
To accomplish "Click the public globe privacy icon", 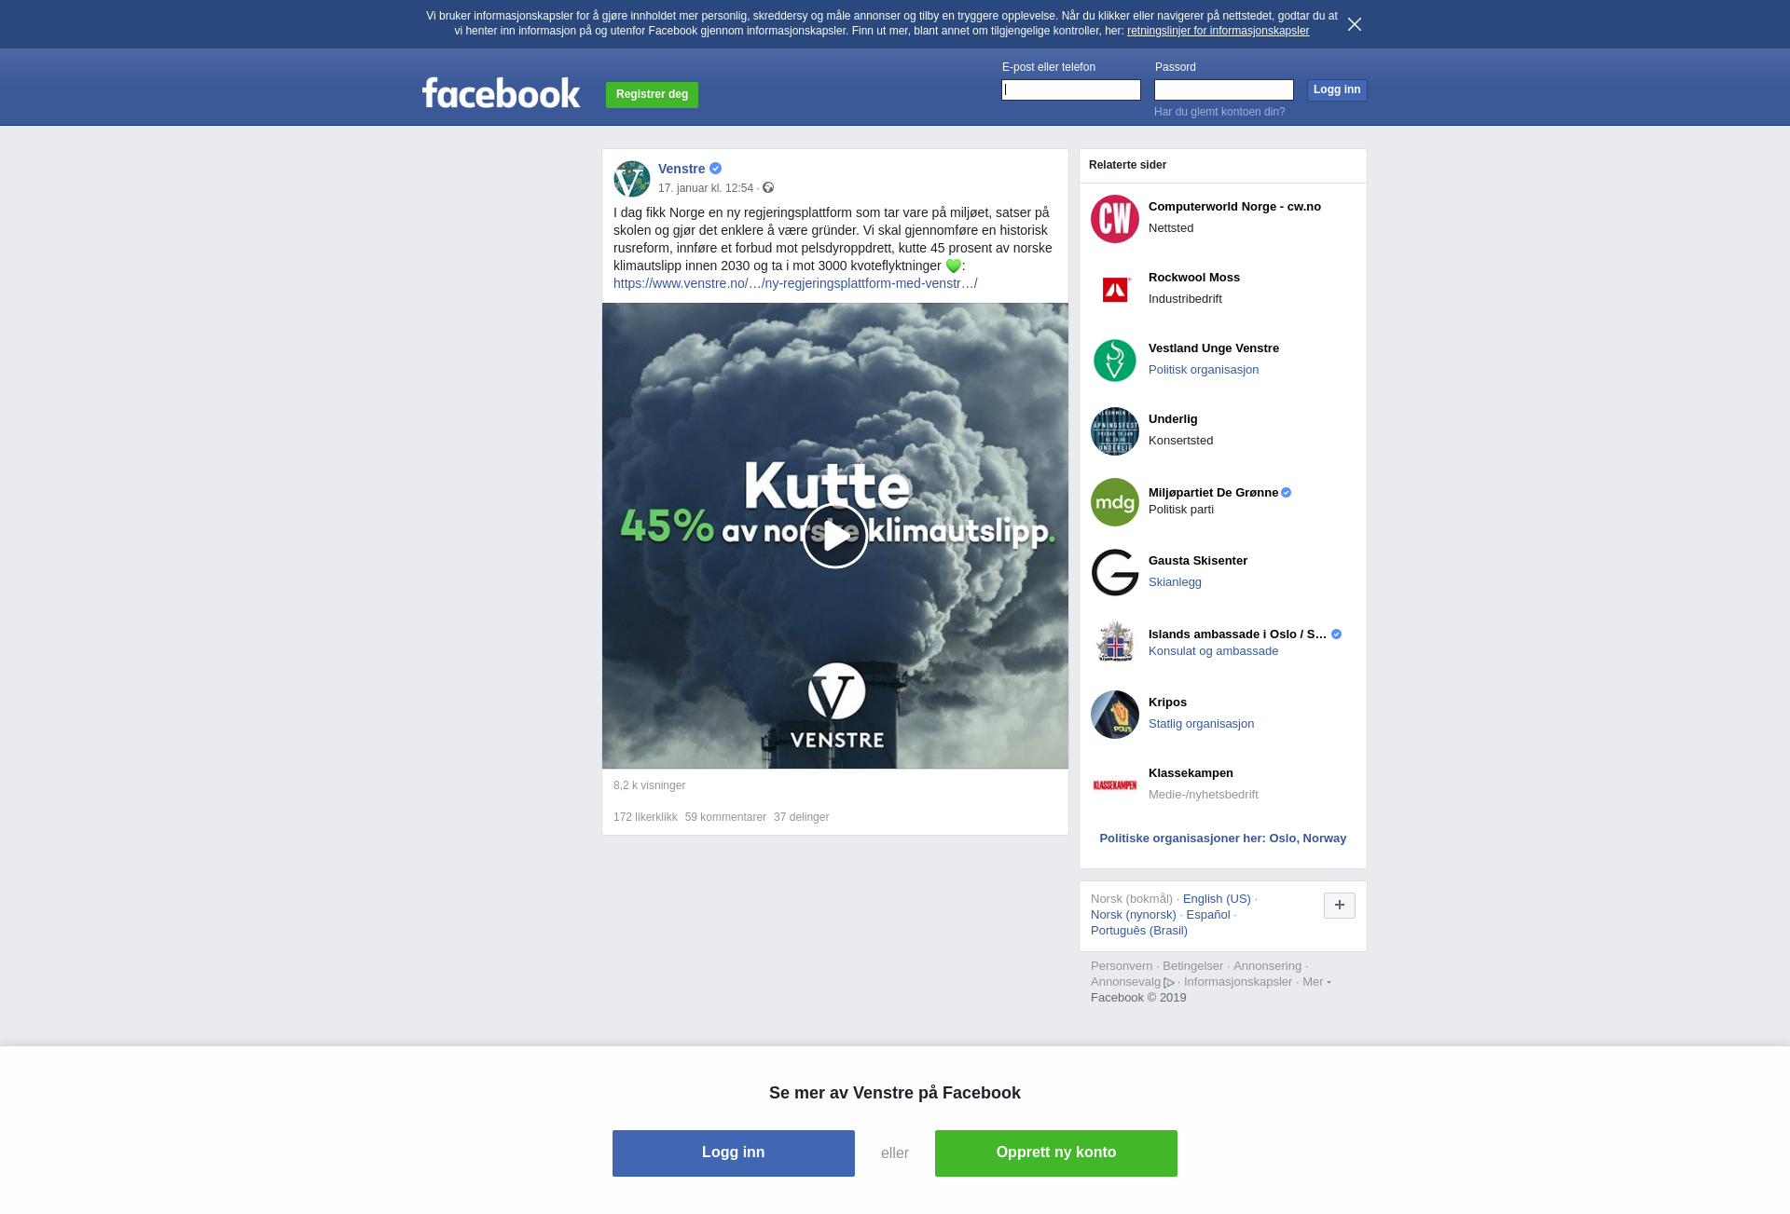I will click(x=768, y=188).
